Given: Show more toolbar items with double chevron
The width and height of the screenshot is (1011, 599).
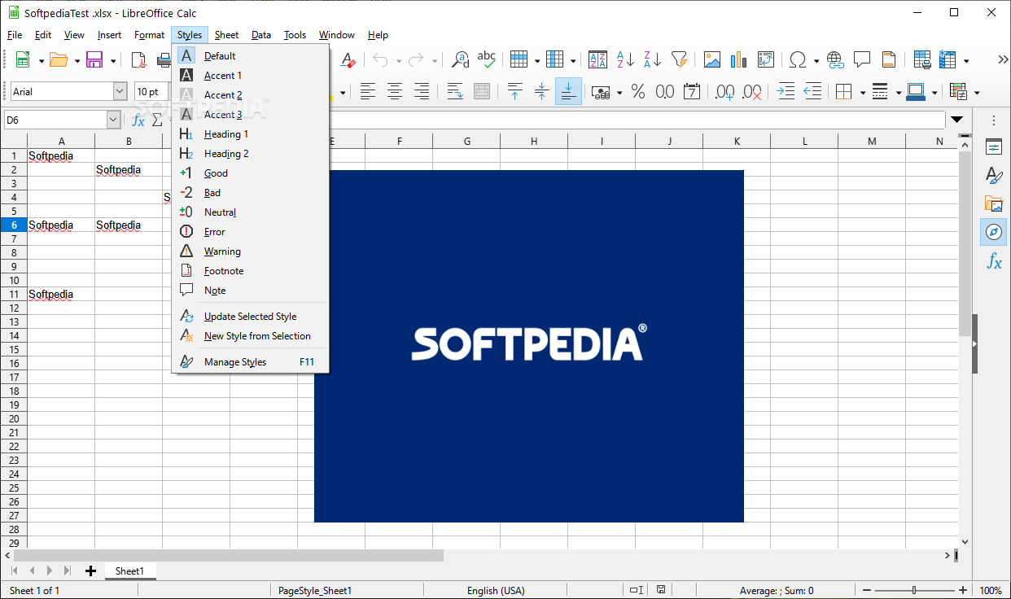Looking at the screenshot, I should click(1003, 59).
